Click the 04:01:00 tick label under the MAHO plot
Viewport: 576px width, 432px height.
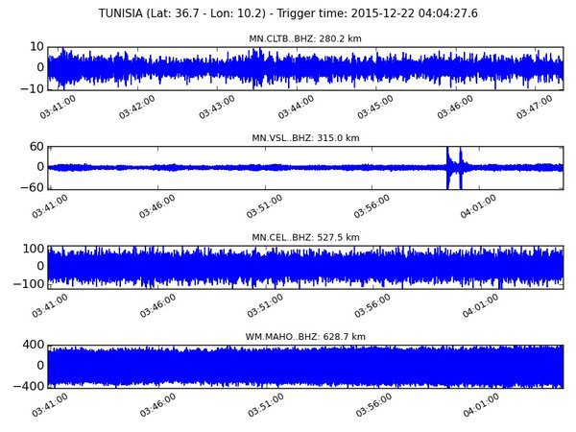tap(481, 405)
